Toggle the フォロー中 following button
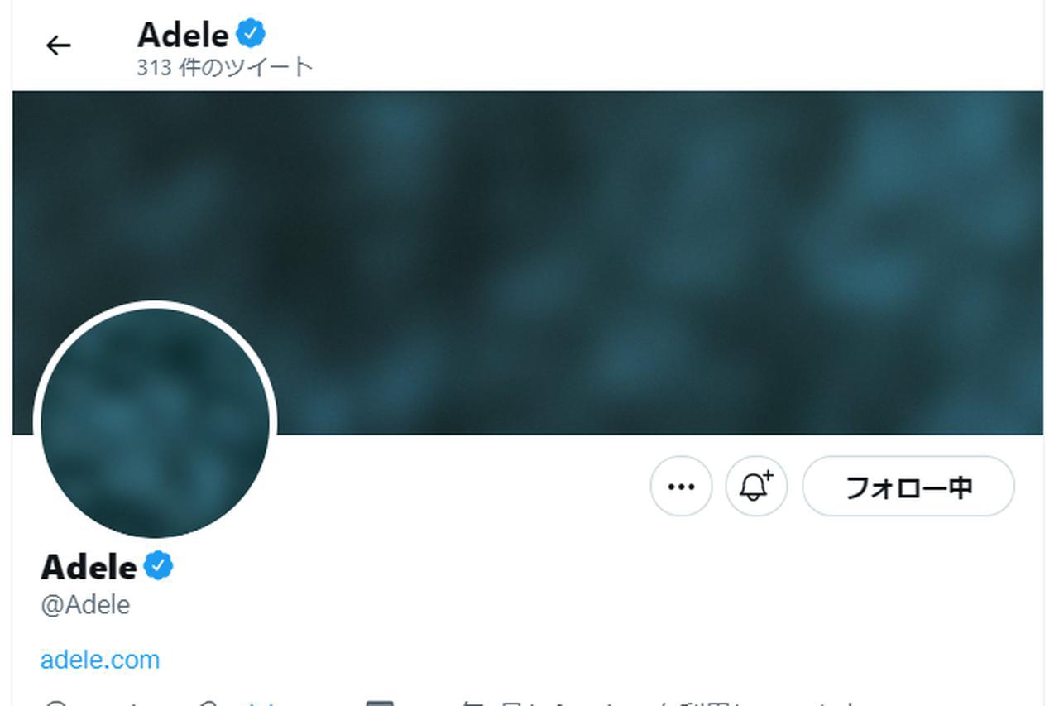The height and width of the screenshot is (706, 1059). coord(908,487)
